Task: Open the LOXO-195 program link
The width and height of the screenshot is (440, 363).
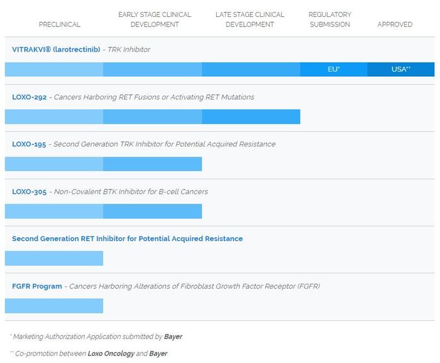Action: pyautogui.click(x=29, y=144)
